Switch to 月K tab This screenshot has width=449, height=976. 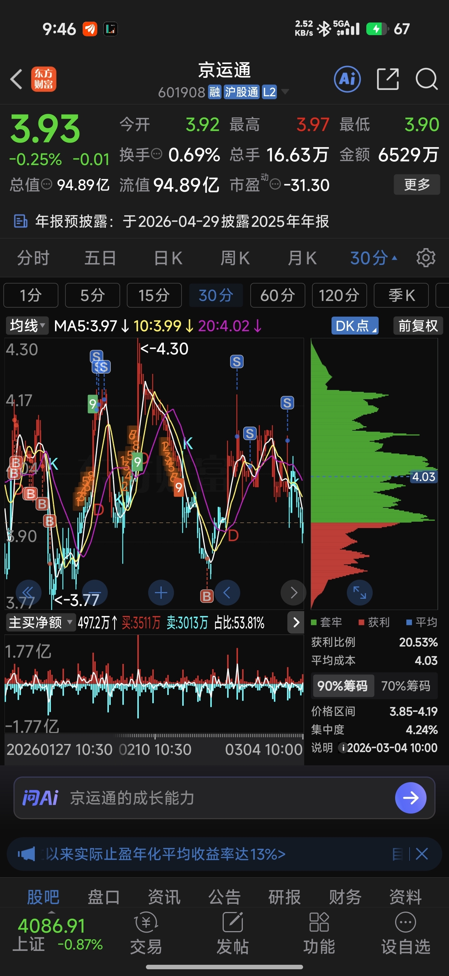(302, 258)
